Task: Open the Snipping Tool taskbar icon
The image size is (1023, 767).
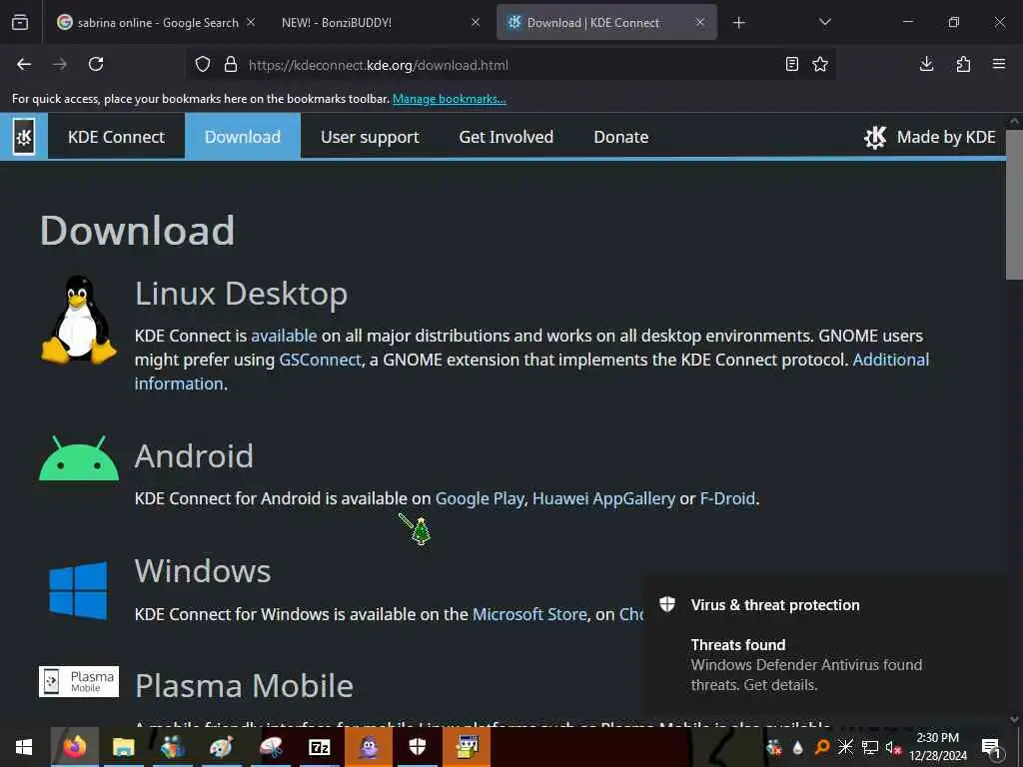Action: [x=270, y=747]
